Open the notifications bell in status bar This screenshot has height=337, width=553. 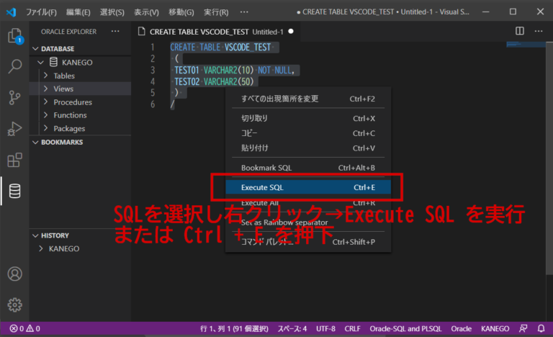[541, 328]
